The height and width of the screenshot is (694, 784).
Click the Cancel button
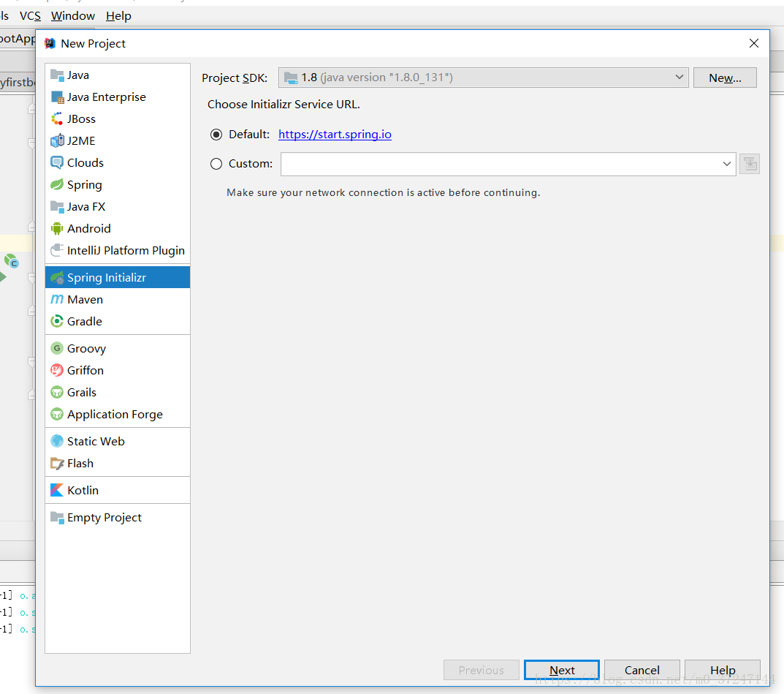coord(642,670)
